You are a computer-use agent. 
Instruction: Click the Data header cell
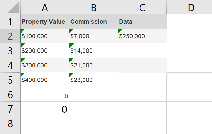click(142, 22)
